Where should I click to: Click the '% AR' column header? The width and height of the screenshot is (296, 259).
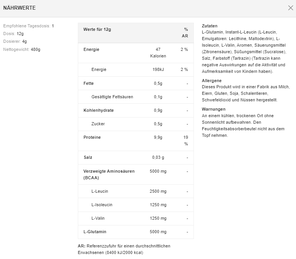click(x=185, y=32)
